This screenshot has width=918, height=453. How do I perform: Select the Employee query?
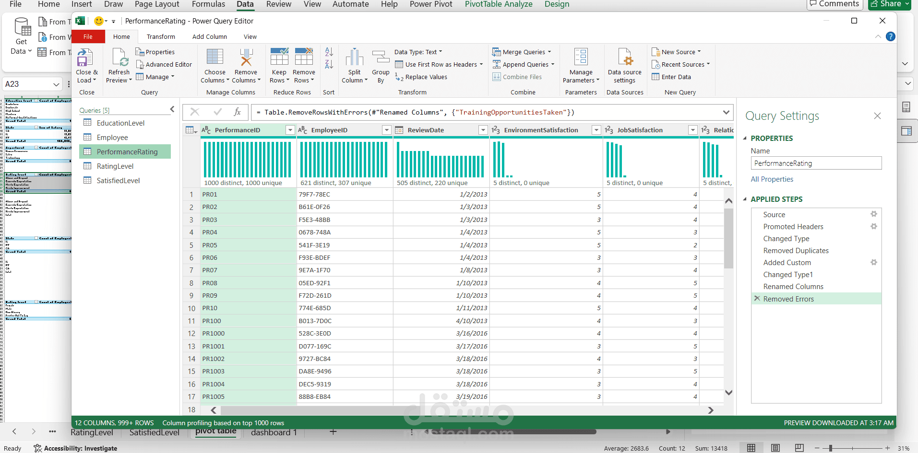coord(112,138)
